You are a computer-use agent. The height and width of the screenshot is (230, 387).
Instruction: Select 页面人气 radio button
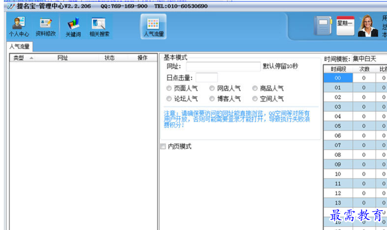(169, 88)
